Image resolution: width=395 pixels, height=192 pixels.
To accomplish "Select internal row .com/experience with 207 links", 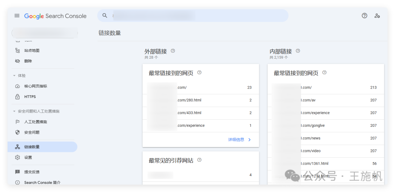I will [x=326, y=113].
